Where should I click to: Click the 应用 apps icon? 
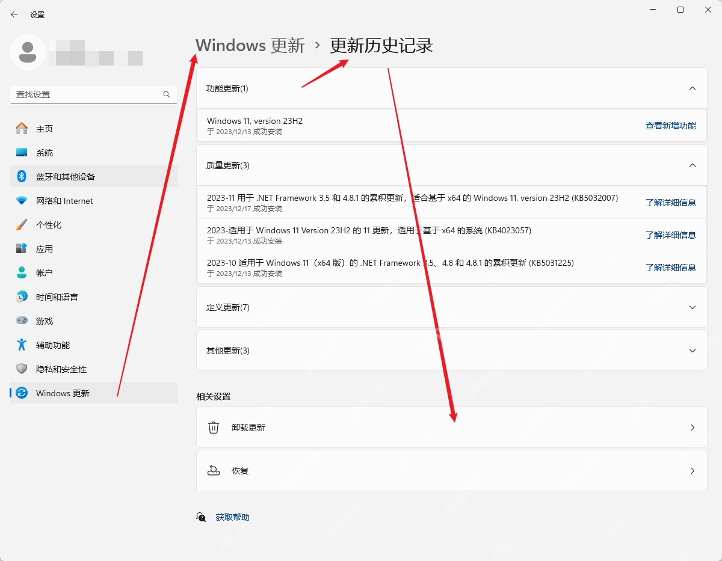pos(22,248)
